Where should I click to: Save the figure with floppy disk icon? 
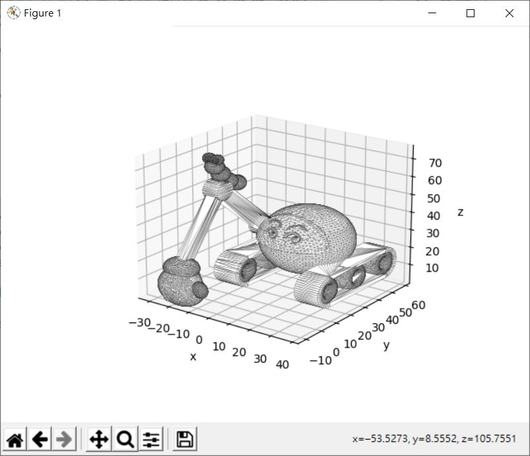184,439
